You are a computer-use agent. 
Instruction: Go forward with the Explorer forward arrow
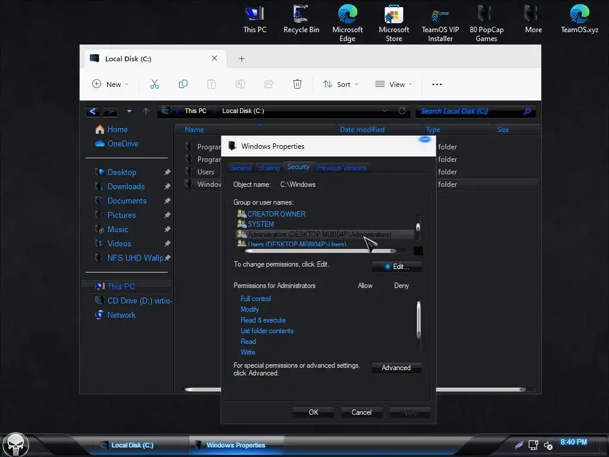[x=110, y=111]
